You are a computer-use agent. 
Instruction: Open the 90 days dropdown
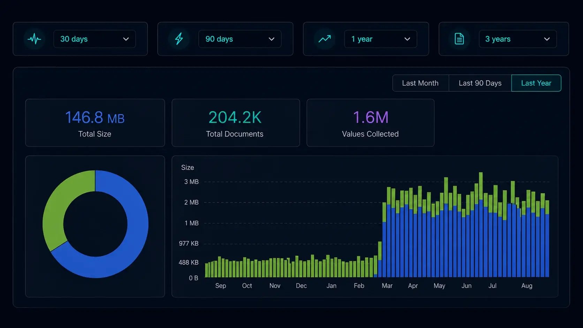(240, 39)
